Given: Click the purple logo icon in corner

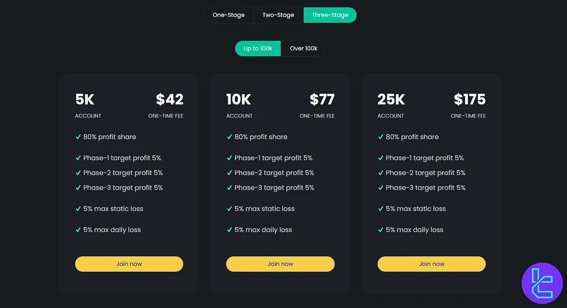Looking at the screenshot, I should coord(542,283).
